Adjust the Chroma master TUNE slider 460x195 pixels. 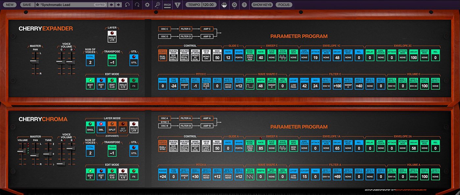click(x=48, y=154)
